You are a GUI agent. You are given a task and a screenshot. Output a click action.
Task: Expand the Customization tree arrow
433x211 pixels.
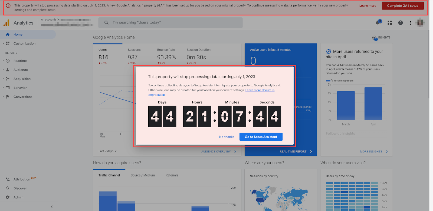coord(3,43)
